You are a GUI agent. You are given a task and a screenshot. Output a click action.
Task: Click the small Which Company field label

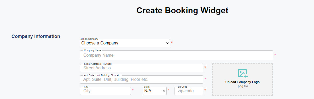[x=90, y=39]
